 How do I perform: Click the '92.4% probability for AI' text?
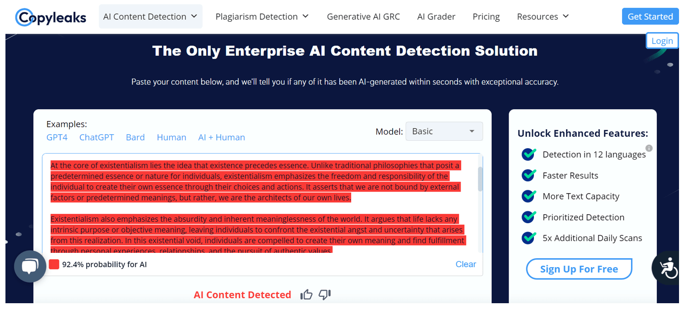[105, 264]
